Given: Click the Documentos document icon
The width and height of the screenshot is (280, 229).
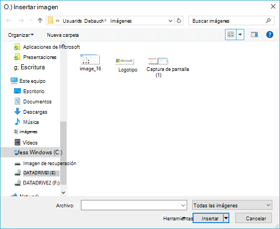Looking at the screenshot, I should point(17,101).
